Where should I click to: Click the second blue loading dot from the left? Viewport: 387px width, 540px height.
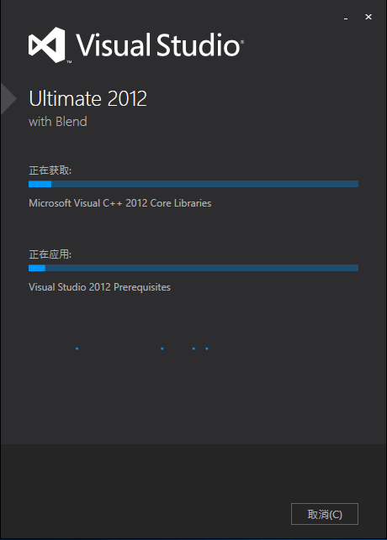point(162,349)
